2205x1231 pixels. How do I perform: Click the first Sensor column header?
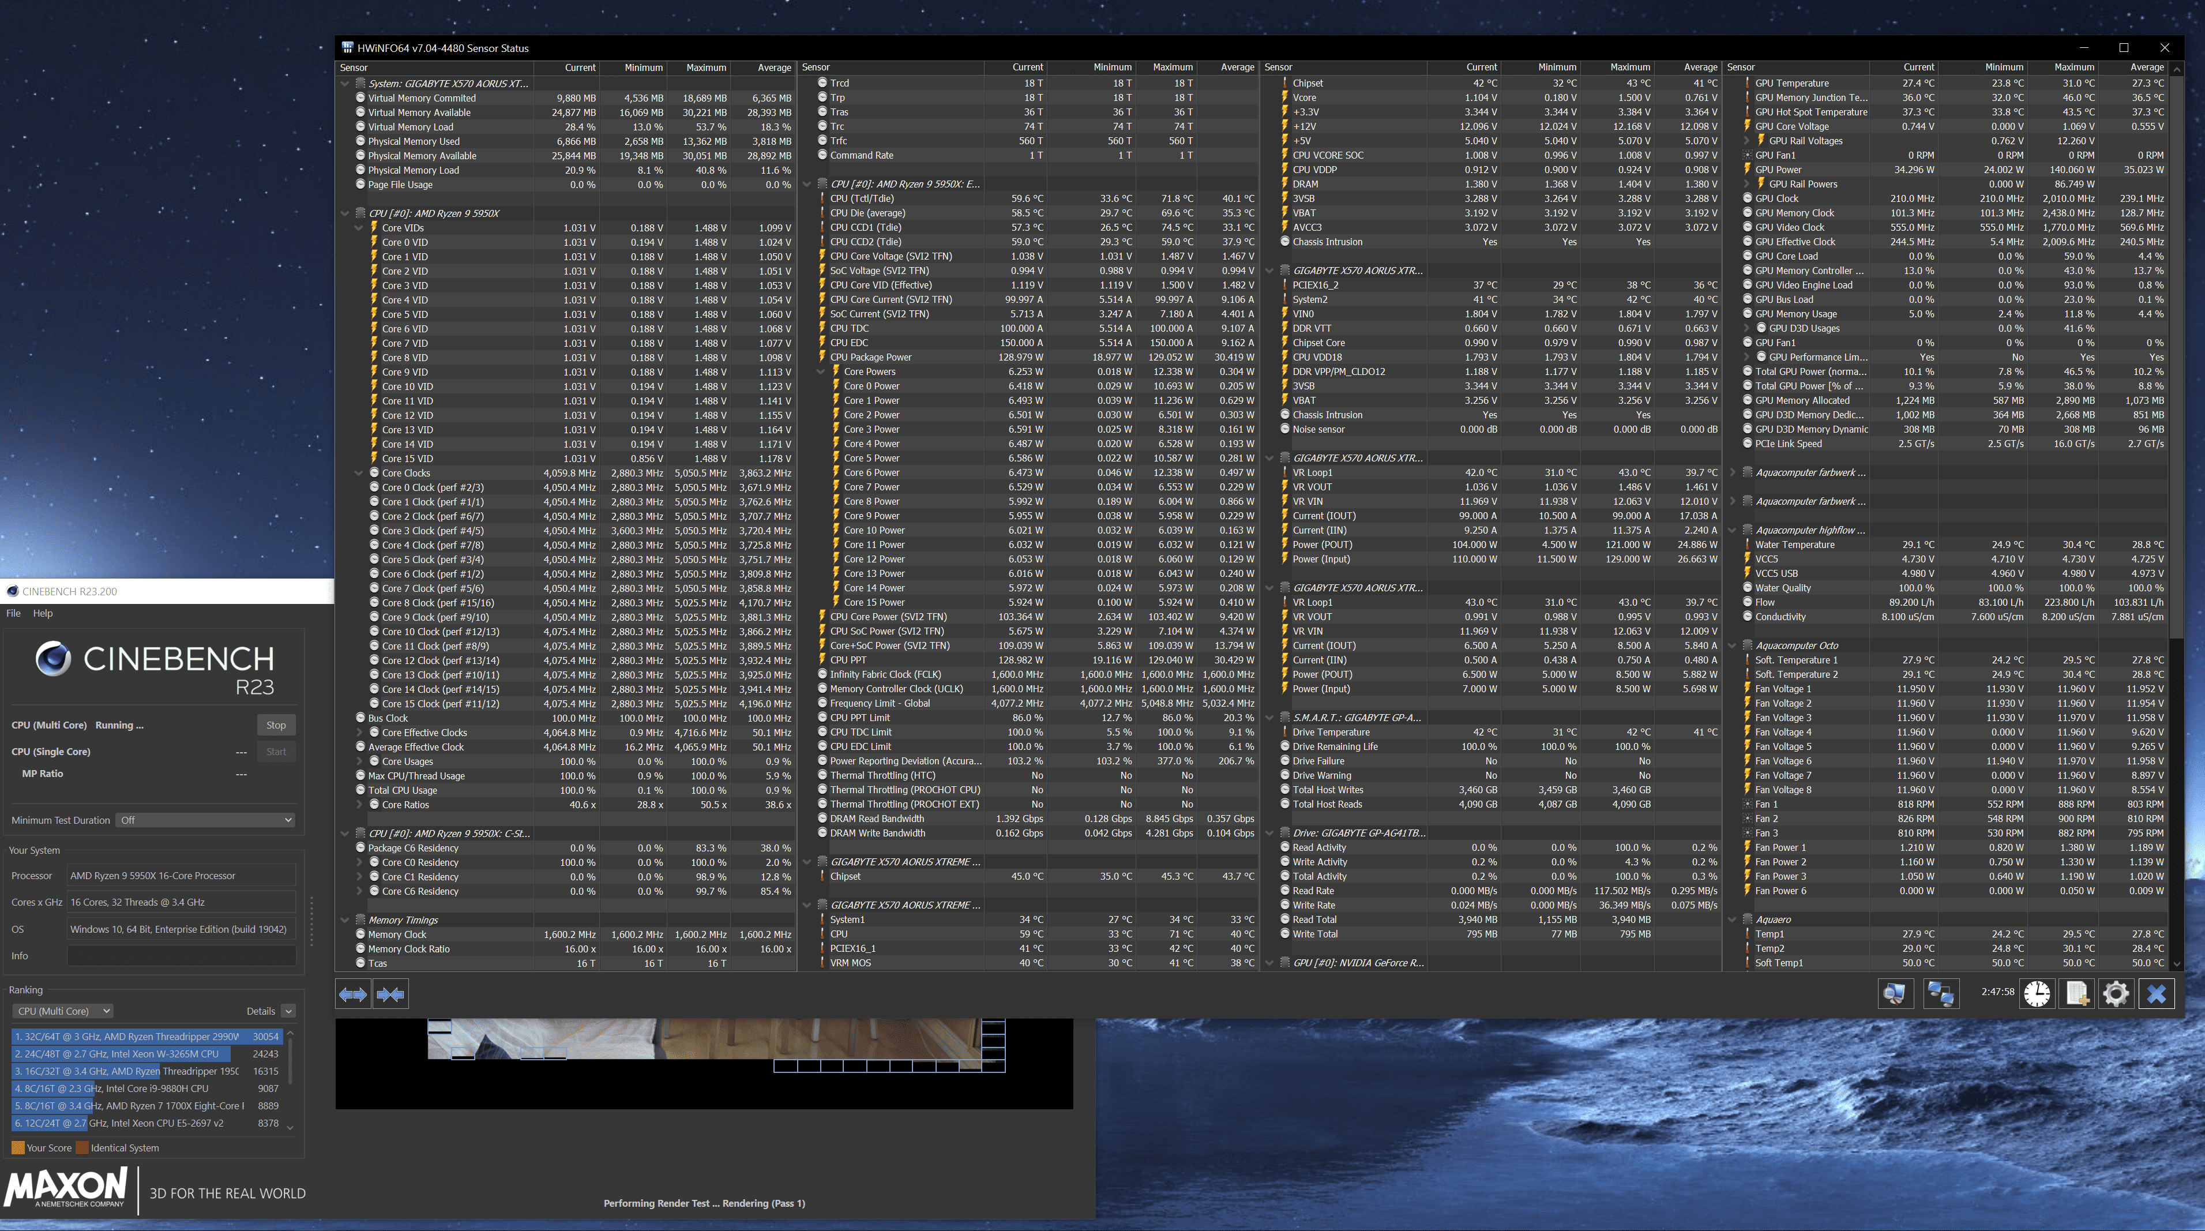434,67
